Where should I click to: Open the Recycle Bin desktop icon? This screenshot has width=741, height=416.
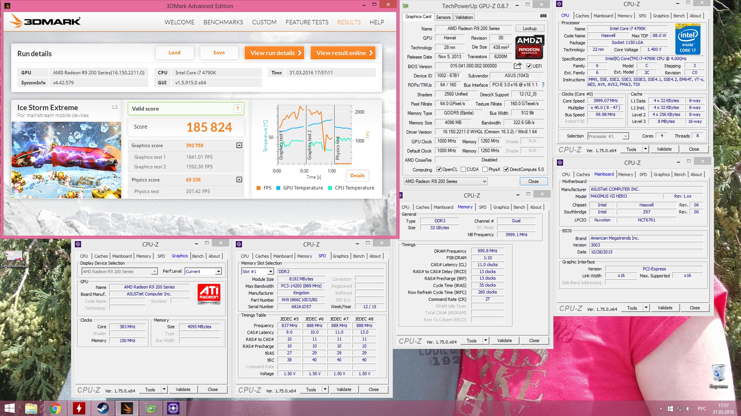pos(718,376)
